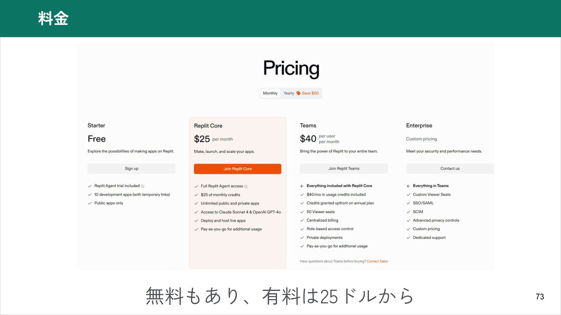Click the Enterprise plan title
This screenshot has width=561, height=315.
[419, 126]
